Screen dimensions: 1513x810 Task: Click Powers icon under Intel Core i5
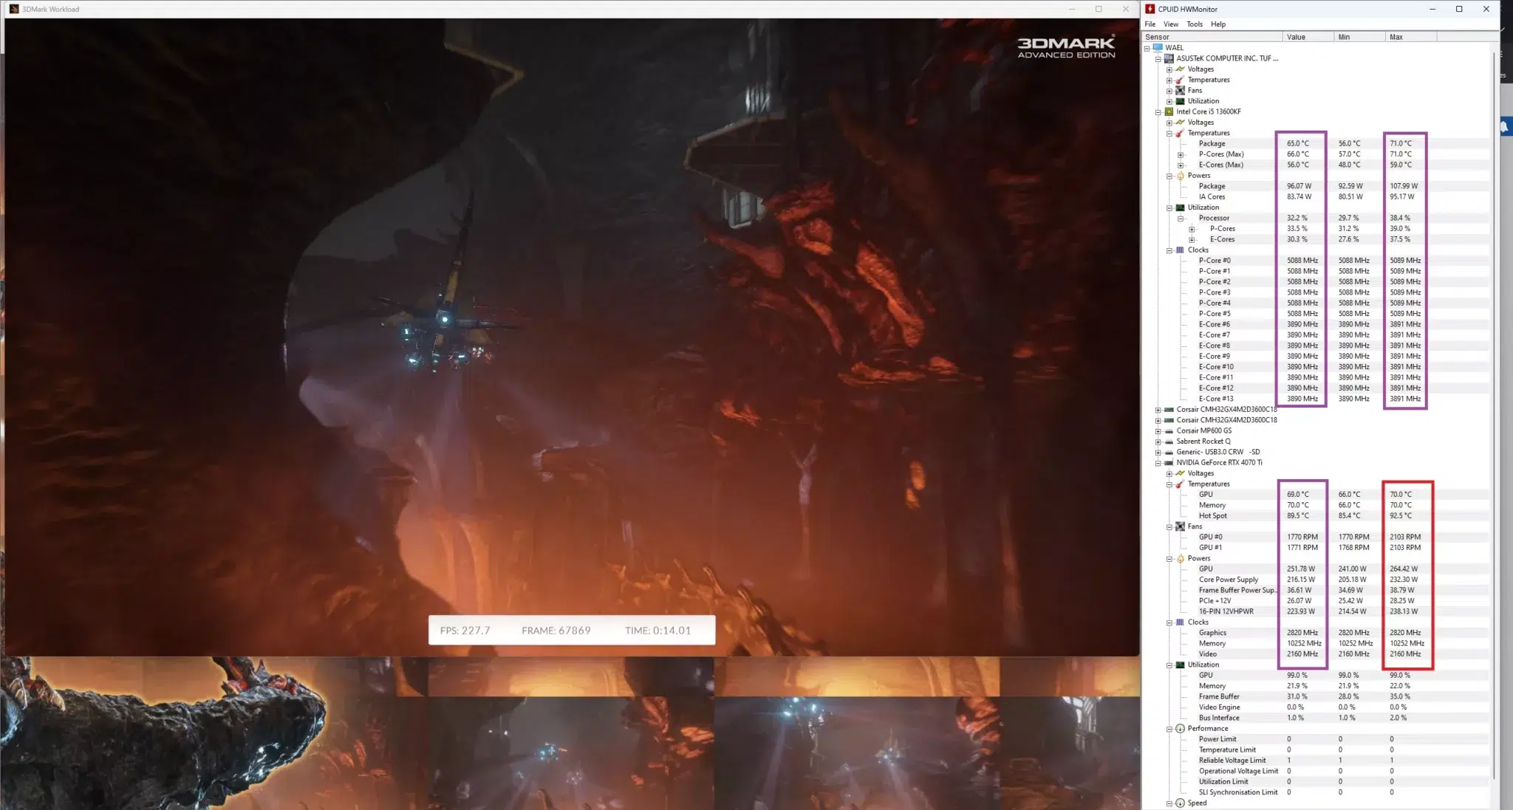1180,176
